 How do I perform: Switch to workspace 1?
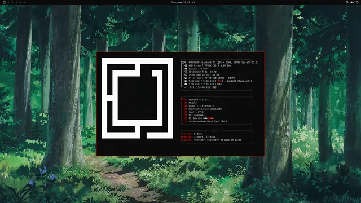[x=8, y=2]
